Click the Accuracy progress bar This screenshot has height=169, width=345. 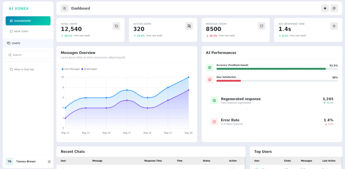(277, 69)
